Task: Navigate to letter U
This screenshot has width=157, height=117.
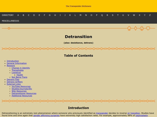Action: click(123, 15)
